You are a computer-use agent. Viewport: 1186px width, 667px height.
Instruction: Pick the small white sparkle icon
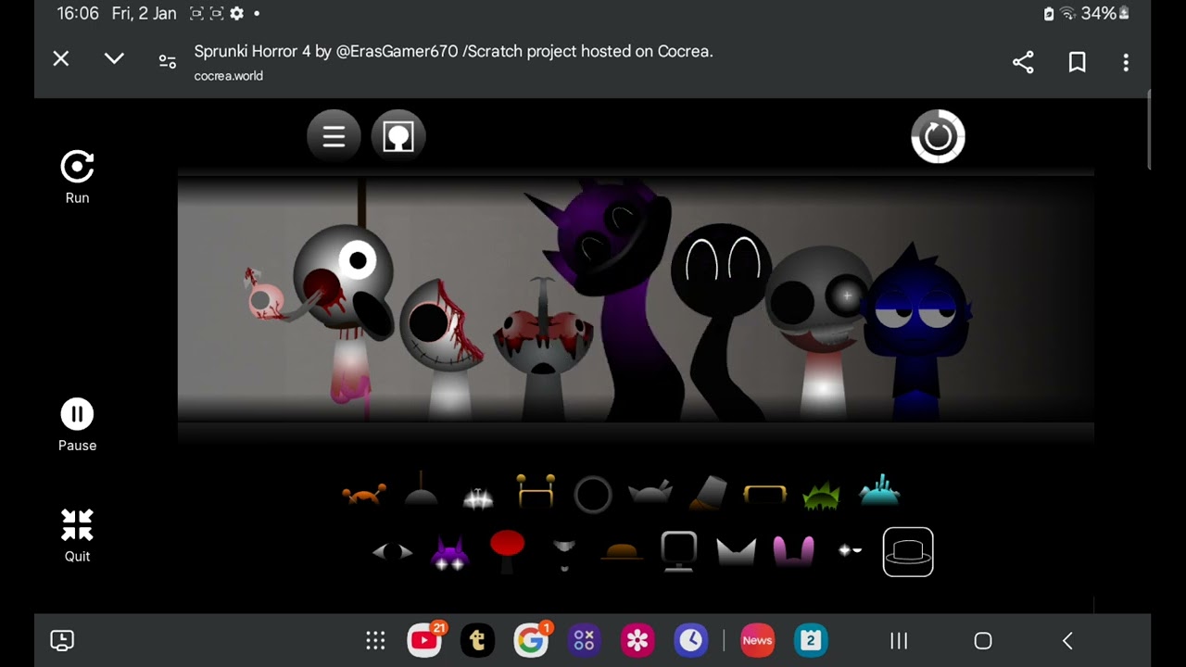(x=850, y=550)
